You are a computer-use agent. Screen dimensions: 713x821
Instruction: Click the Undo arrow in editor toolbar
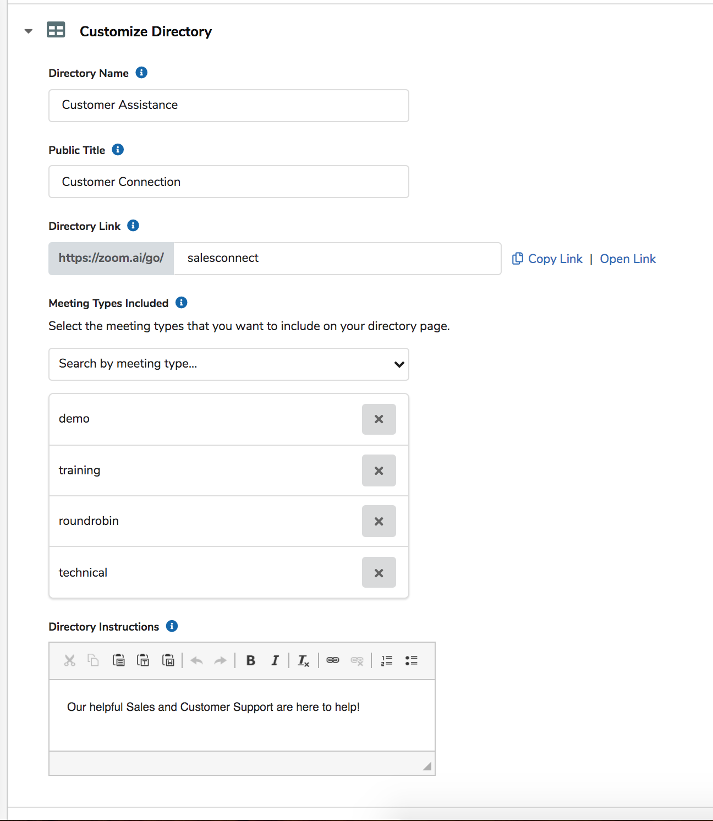click(x=196, y=660)
